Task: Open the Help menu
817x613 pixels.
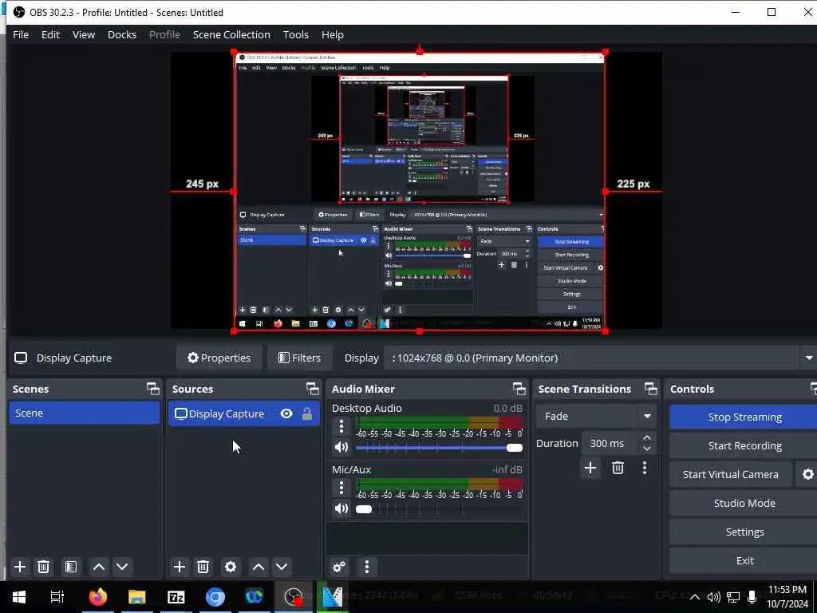Action: pos(333,34)
